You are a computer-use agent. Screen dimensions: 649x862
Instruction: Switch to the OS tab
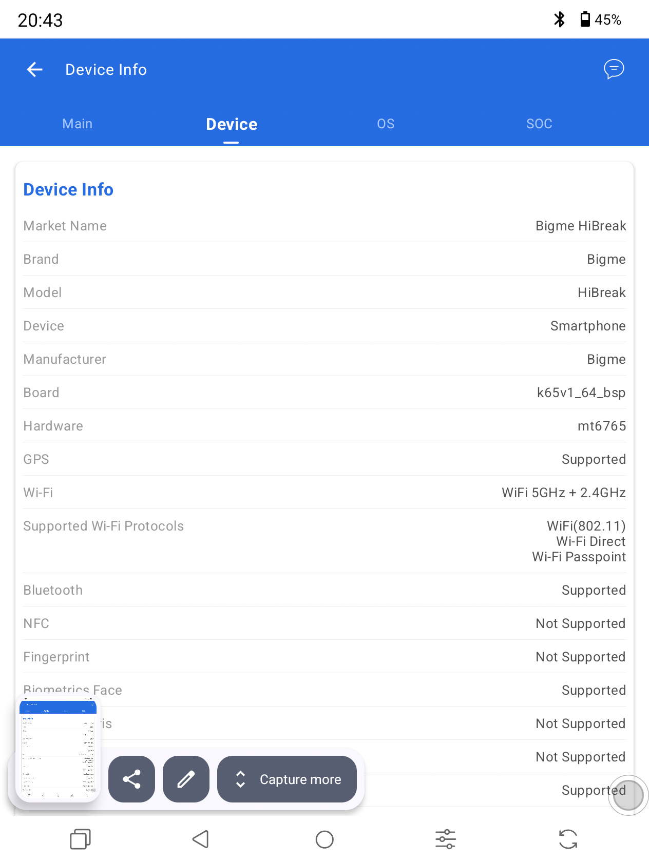pos(386,124)
